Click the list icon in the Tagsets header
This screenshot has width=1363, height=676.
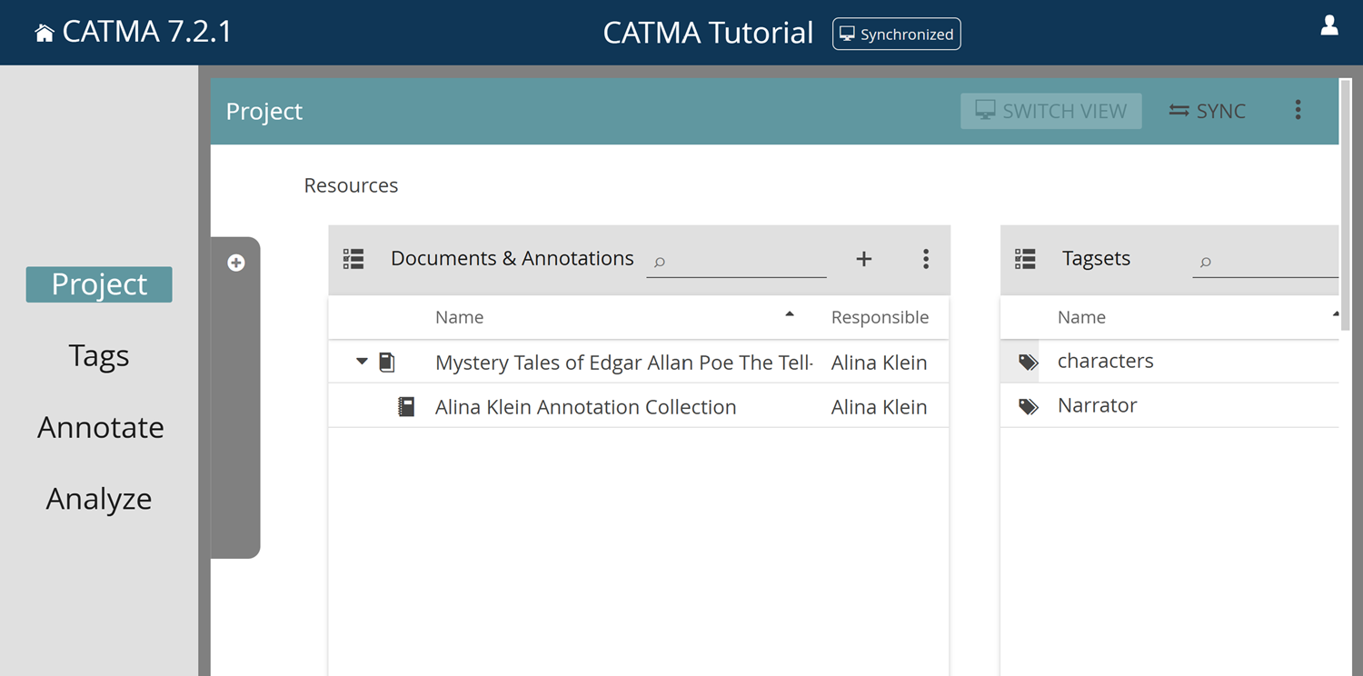coord(1025,258)
